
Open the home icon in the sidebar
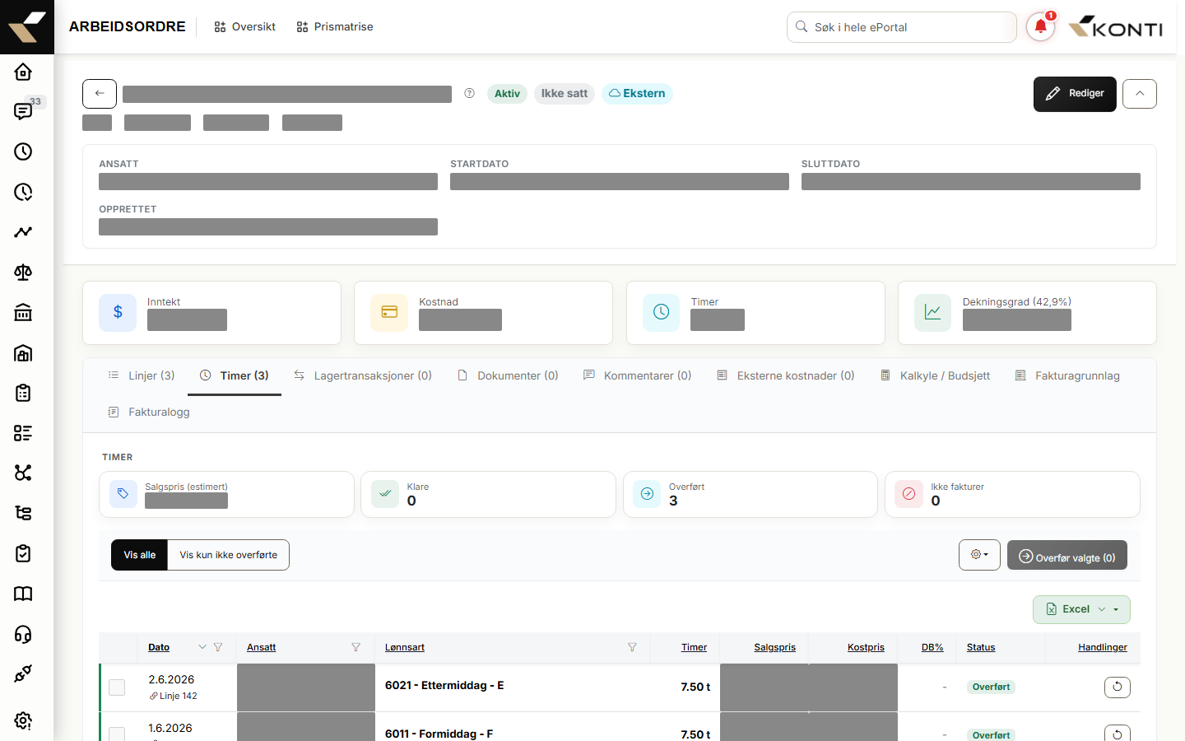coord(23,72)
